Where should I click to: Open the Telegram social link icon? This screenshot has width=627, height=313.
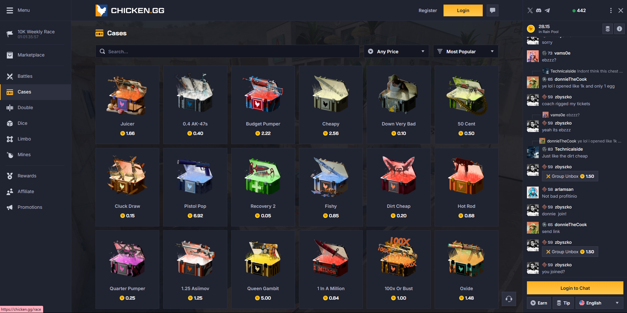(547, 10)
